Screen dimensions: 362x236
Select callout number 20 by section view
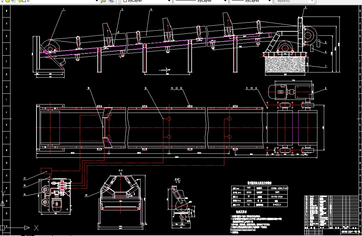(86, 195)
